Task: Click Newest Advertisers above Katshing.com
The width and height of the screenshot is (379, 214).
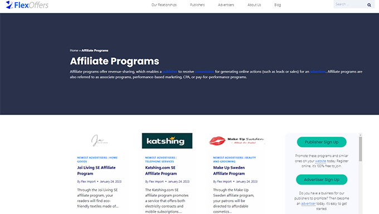Action: (160, 158)
